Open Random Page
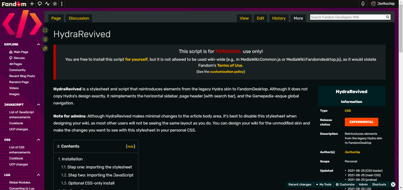 (19, 82)
